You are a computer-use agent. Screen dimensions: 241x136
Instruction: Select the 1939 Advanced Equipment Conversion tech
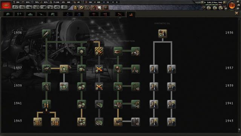[64, 87]
